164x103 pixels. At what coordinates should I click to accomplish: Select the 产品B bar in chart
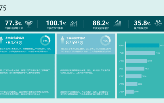(131, 84)
